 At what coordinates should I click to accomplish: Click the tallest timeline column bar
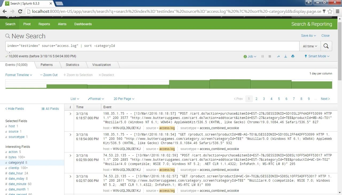pyautogui.click(x=230, y=84)
